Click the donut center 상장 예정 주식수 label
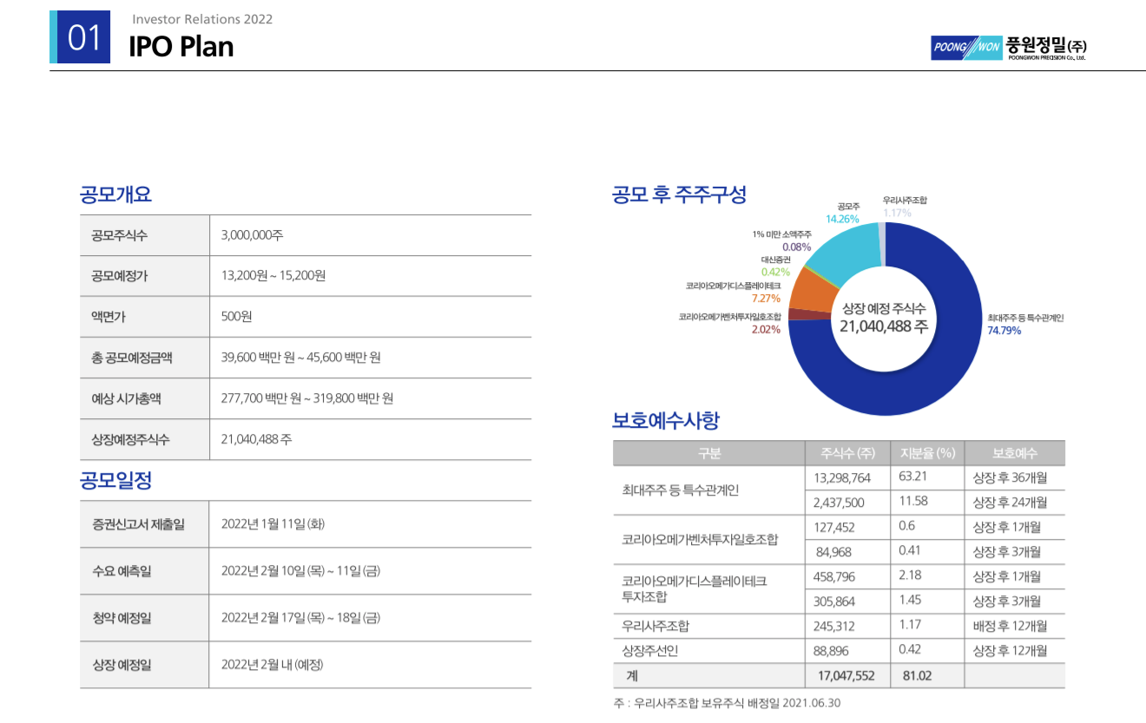 point(884,309)
